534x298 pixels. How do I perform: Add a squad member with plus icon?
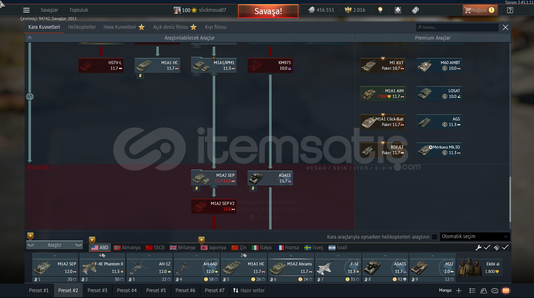(459, 291)
